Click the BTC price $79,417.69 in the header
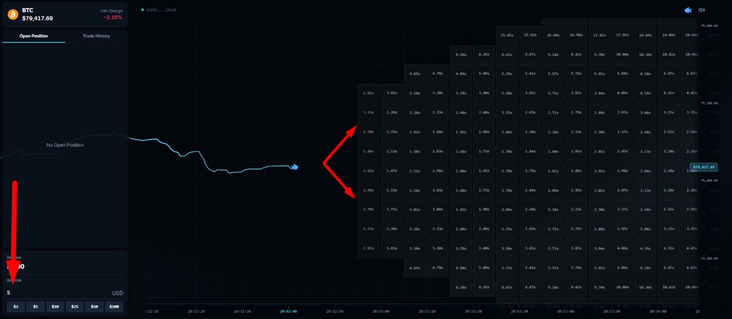Screen dimensions: 732x319 click(x=38, y=18)
